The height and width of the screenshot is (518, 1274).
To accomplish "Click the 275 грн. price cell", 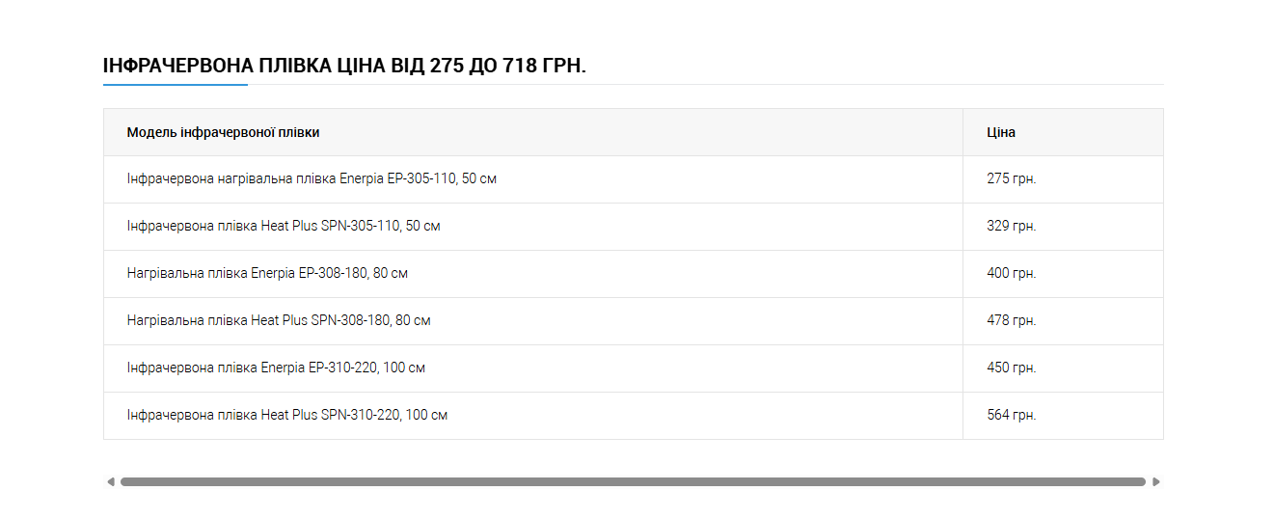I will point(1063,179).
